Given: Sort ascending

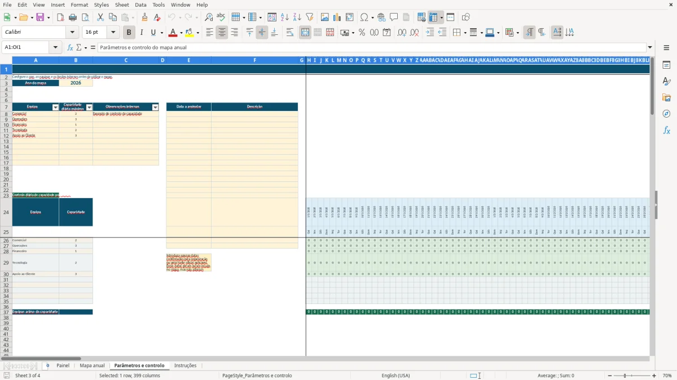Looking at the screenshot, I should coord(284,17).
